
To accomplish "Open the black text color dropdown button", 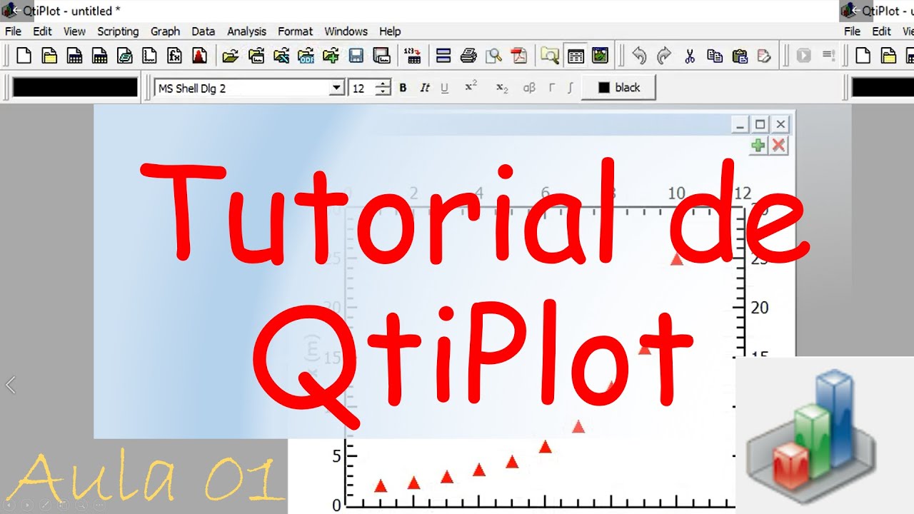I will 618,88.
